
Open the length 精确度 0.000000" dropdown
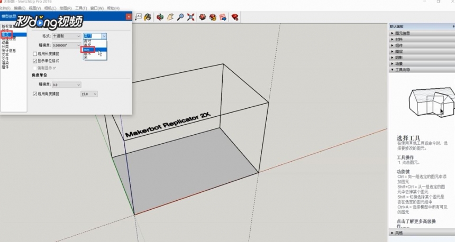point(67,45)
